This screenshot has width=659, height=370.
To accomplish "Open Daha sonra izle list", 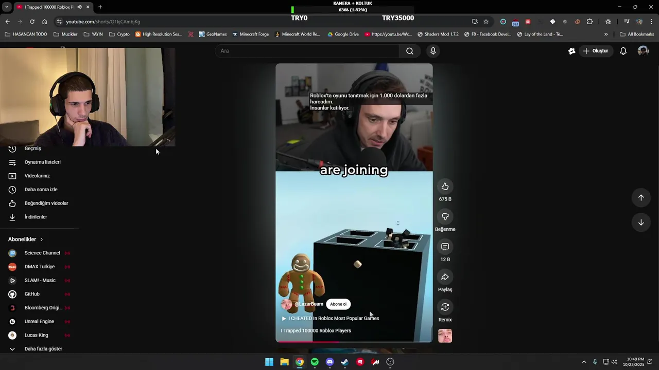I will [41, 190].
